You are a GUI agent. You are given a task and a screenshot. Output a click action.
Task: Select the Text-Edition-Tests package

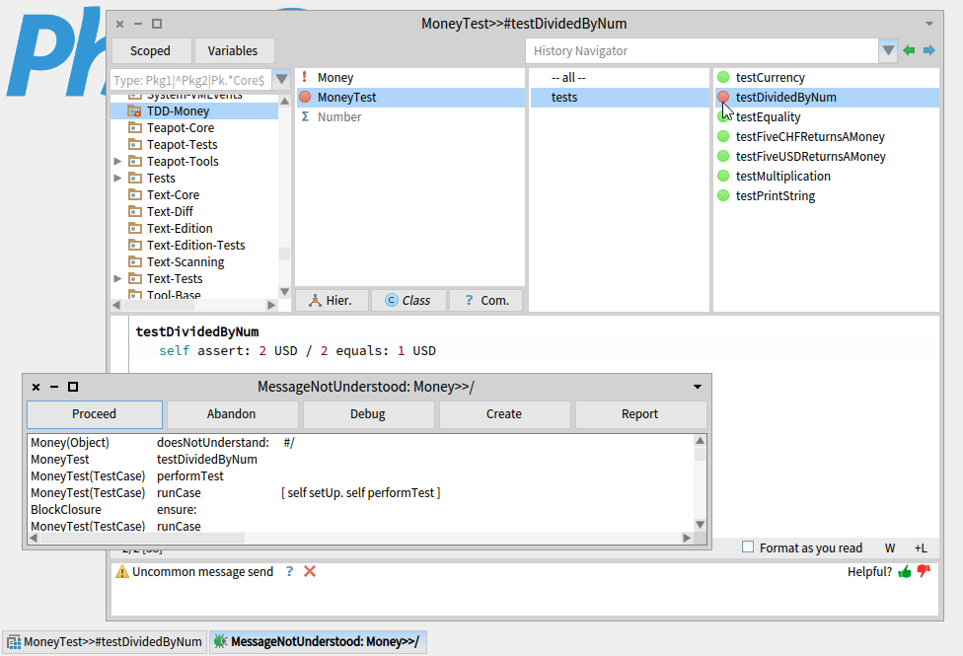point(194,245)
